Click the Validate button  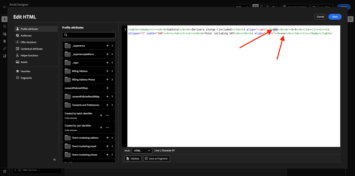133,159
